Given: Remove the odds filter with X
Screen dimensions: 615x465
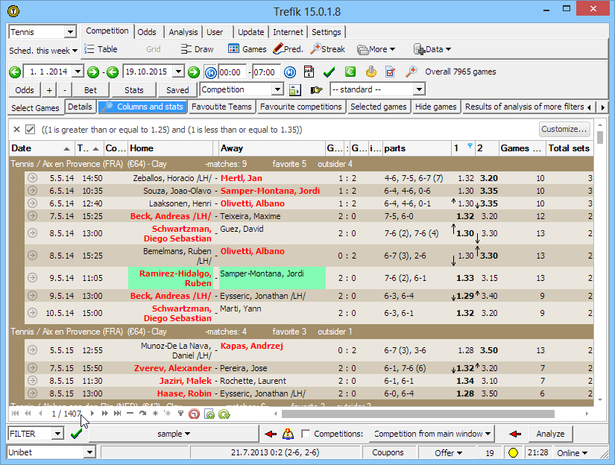Looking at the screenshot, I should click(16, 130).
